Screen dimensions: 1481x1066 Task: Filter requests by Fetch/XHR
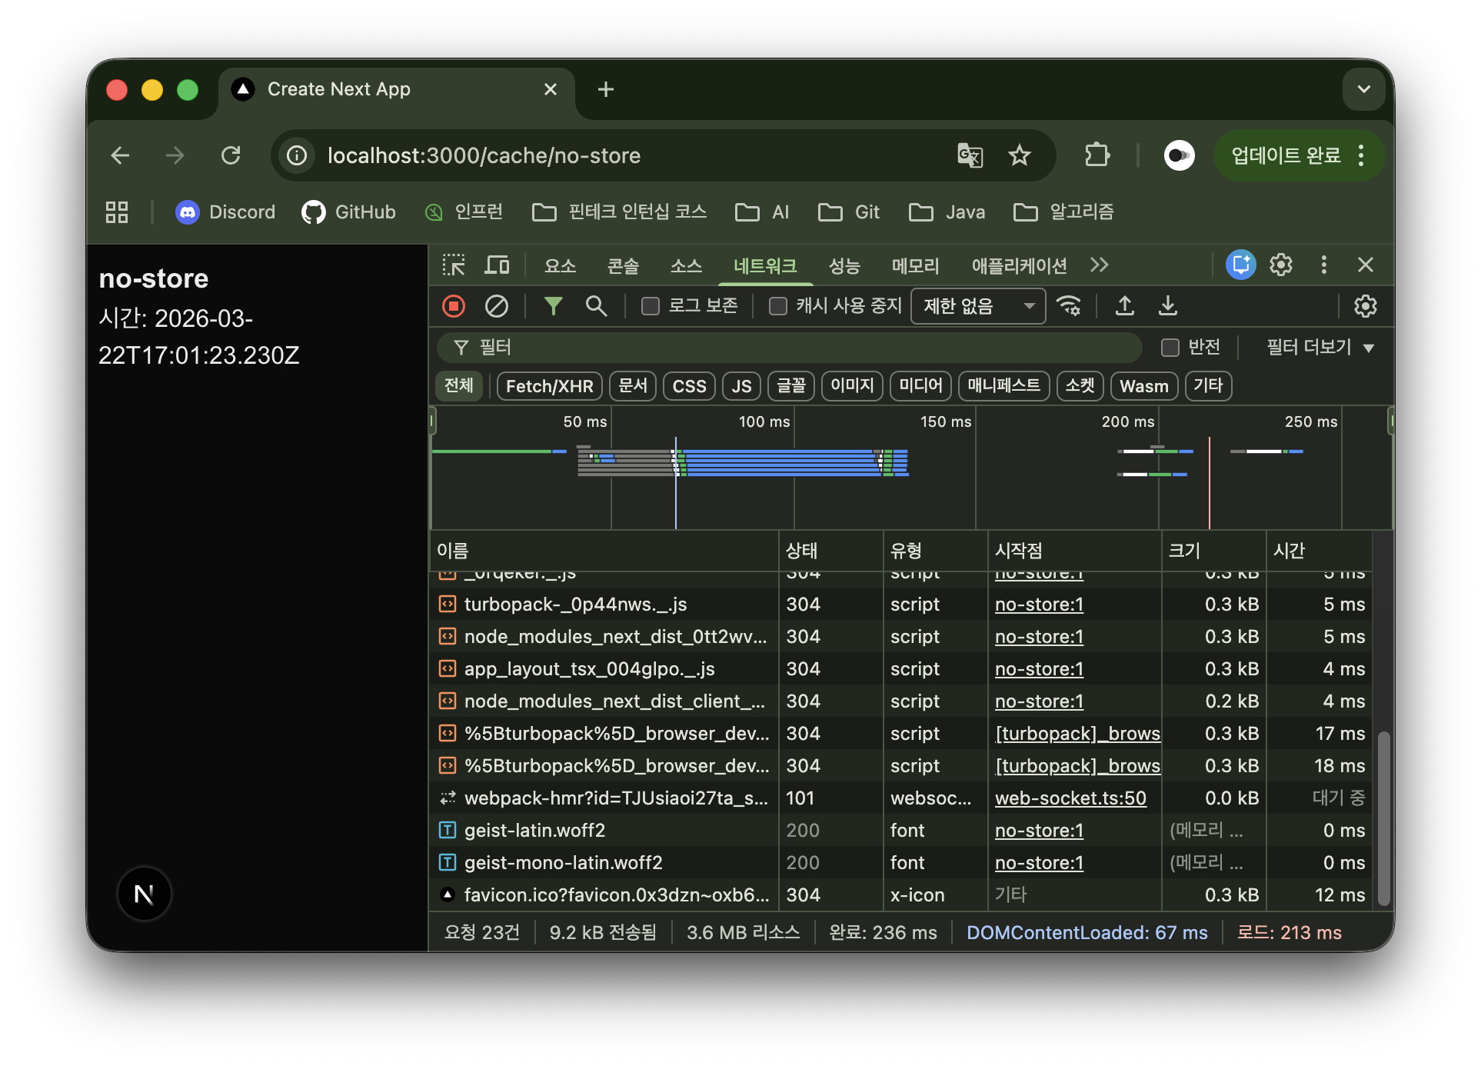(549, 386)
